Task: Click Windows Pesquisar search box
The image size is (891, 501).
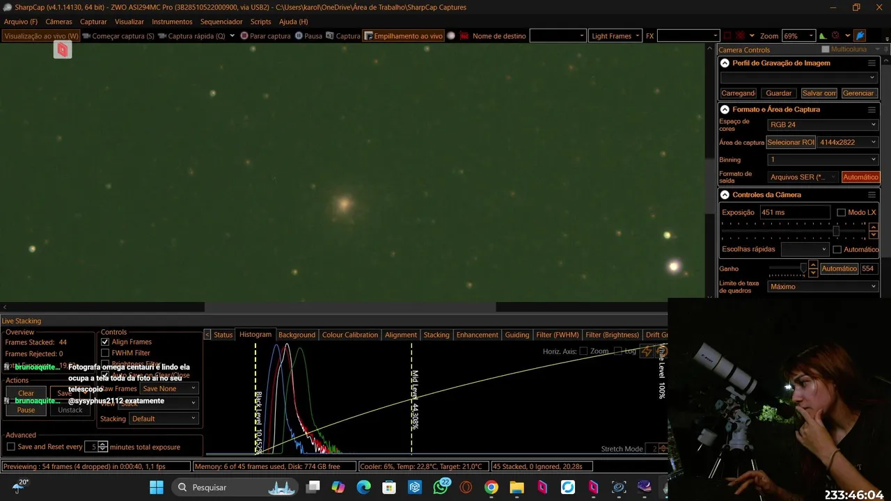Action: [x=235, y=487]
